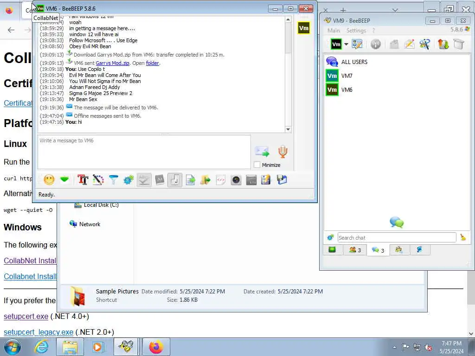Open the Windows Start button
The height and width of the screenshot is (356, 475).
[13, 347]
